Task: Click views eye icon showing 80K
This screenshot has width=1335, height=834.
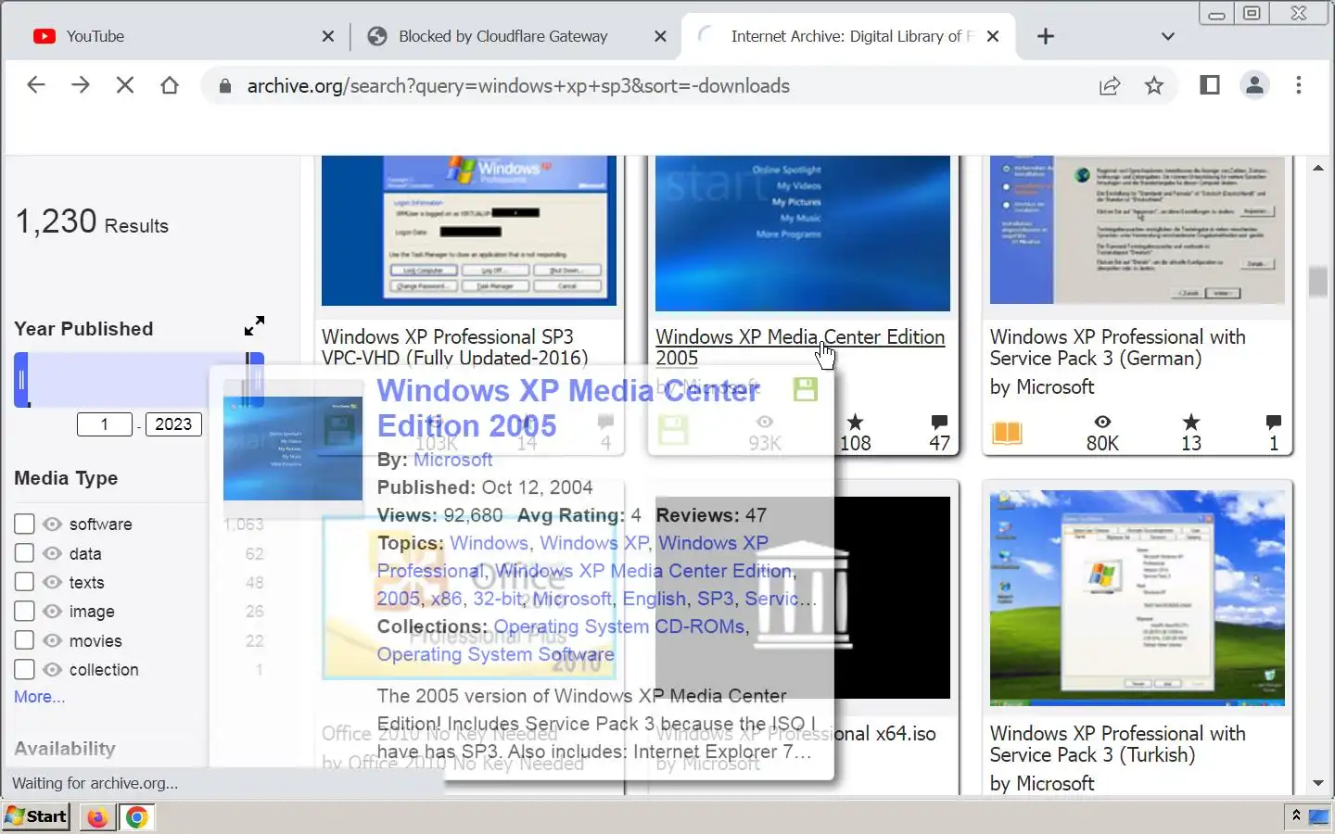Action: click(1102, 423)
